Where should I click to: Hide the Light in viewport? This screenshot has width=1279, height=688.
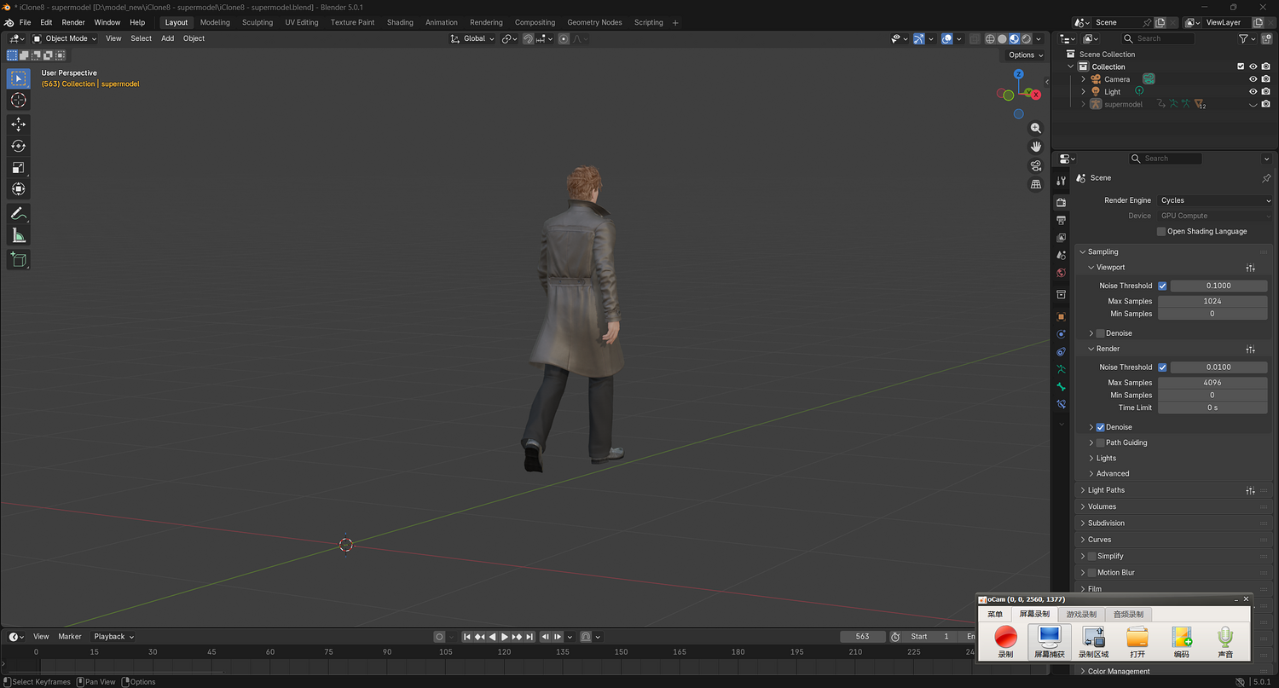point(1253,91)
